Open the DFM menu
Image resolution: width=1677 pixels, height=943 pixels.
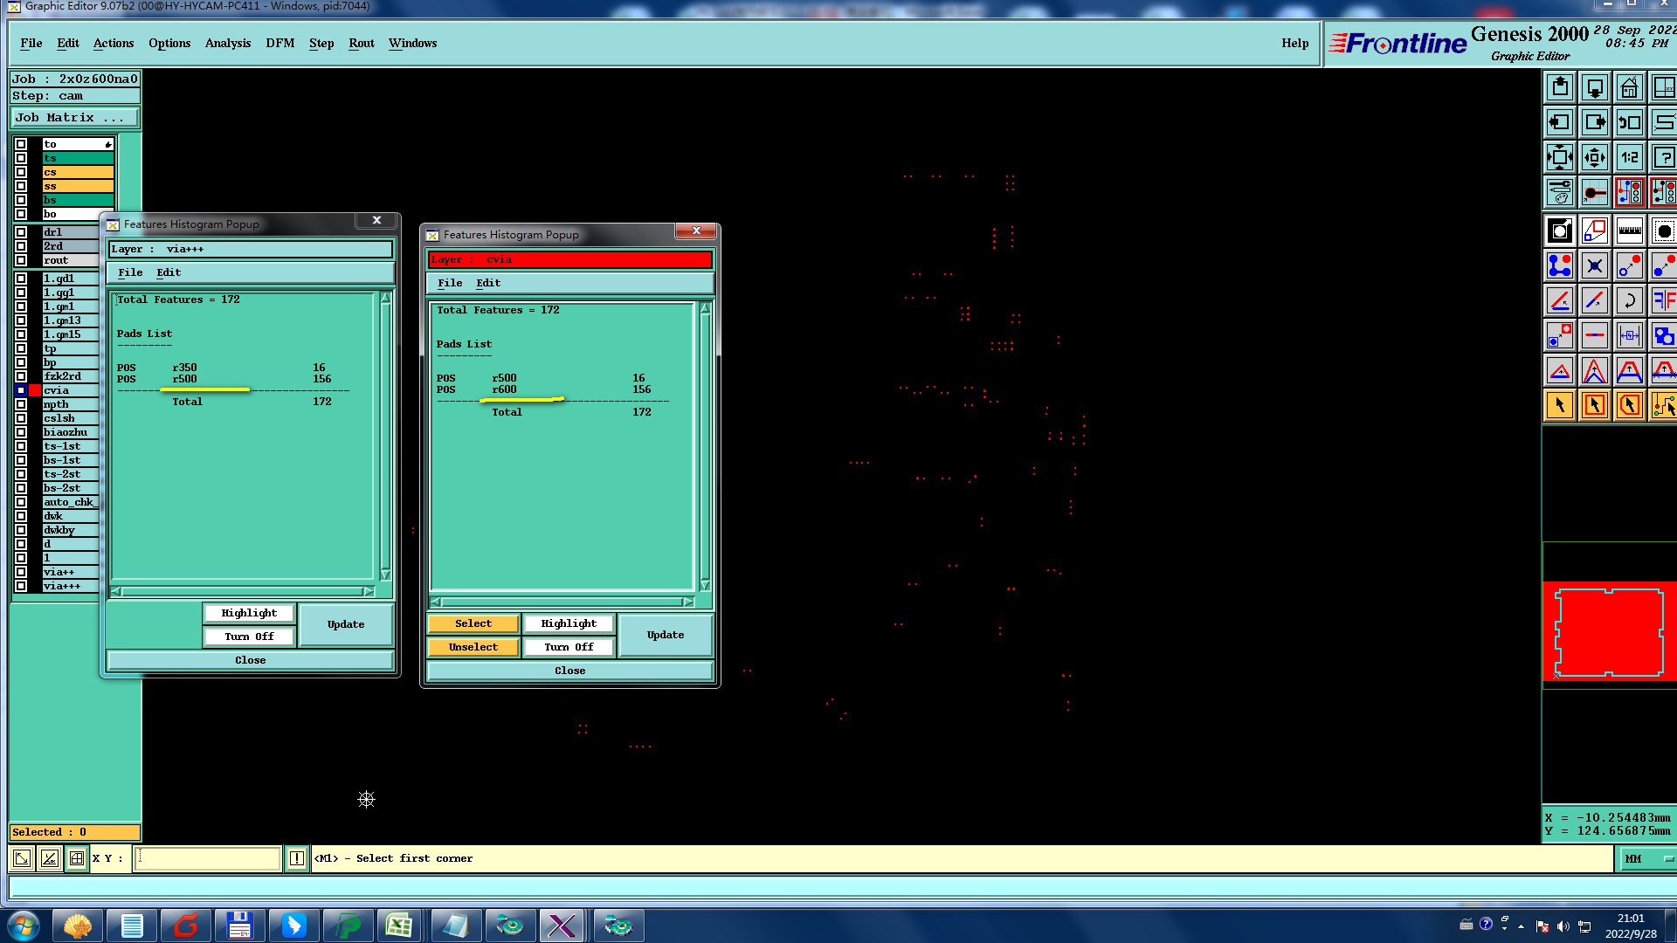tap(279, 43)
